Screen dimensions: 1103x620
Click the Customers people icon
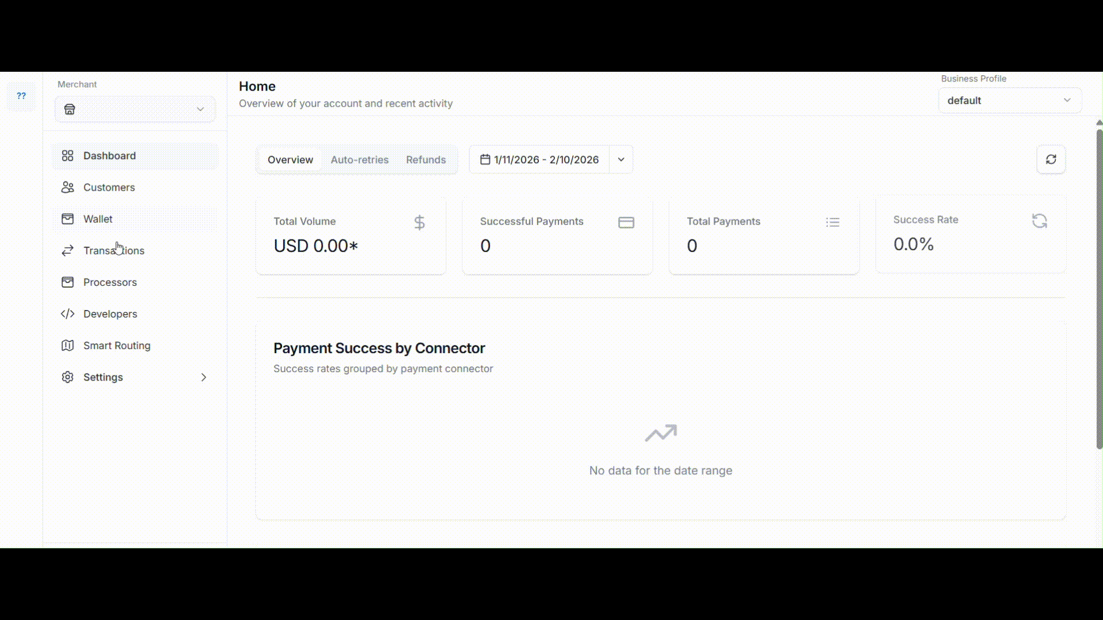[67, 187]
